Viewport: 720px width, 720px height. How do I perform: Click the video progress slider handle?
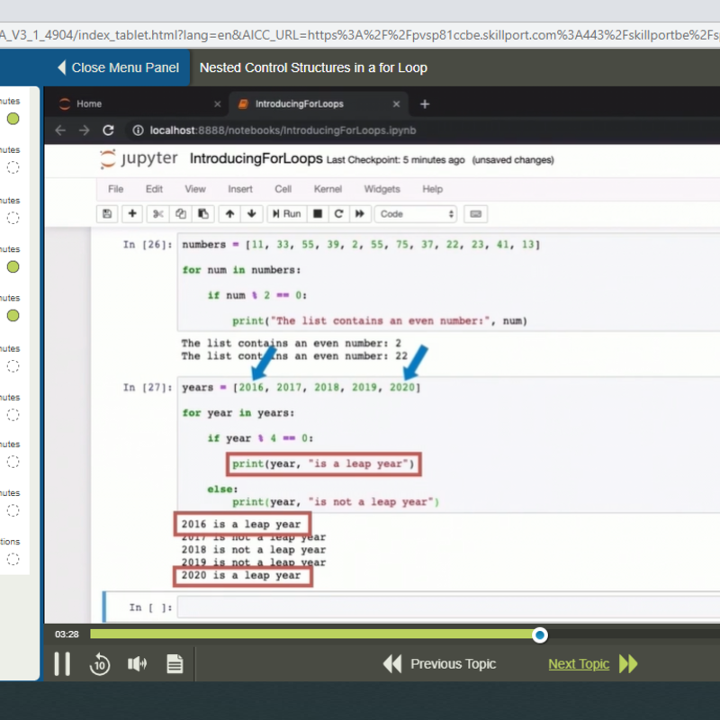click(540, 635)
